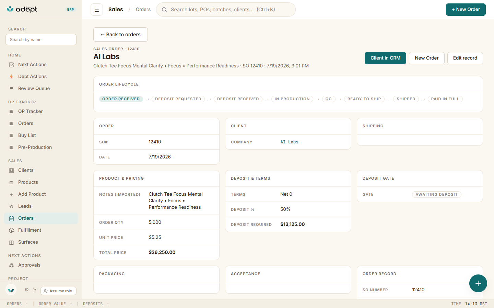The width and height of the screenshot is (494, 308).
Task: Click the unit price value $5.25
Action: (155, 238)
